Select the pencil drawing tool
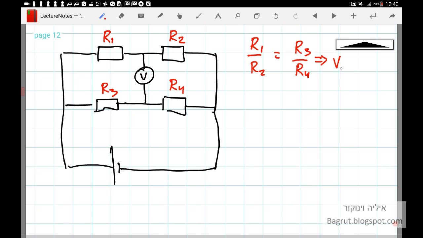The image size is (423, 238). [x=102, y=16]
